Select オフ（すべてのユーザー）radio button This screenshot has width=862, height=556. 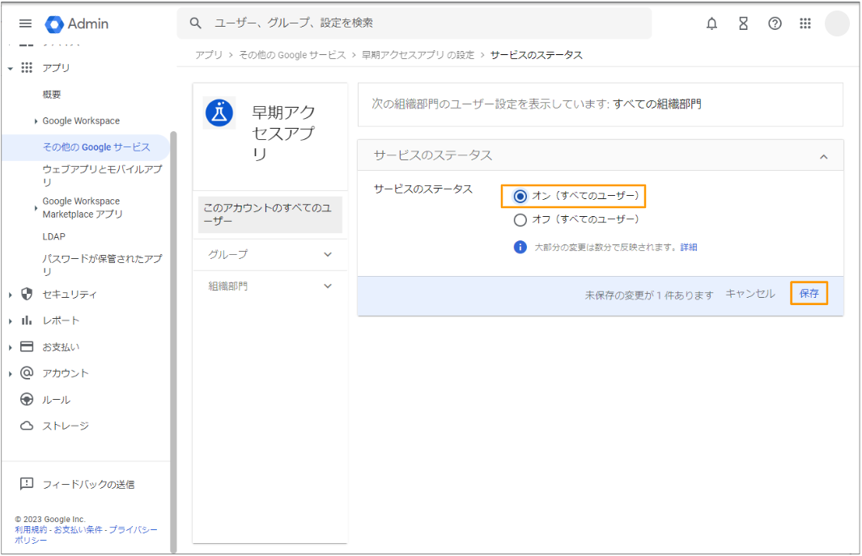tap(520, 220)
